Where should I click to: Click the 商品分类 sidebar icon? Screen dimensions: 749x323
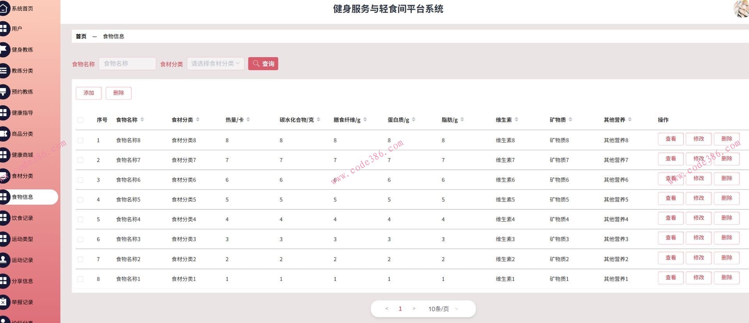pyautogui.click(x=3, y=134)
